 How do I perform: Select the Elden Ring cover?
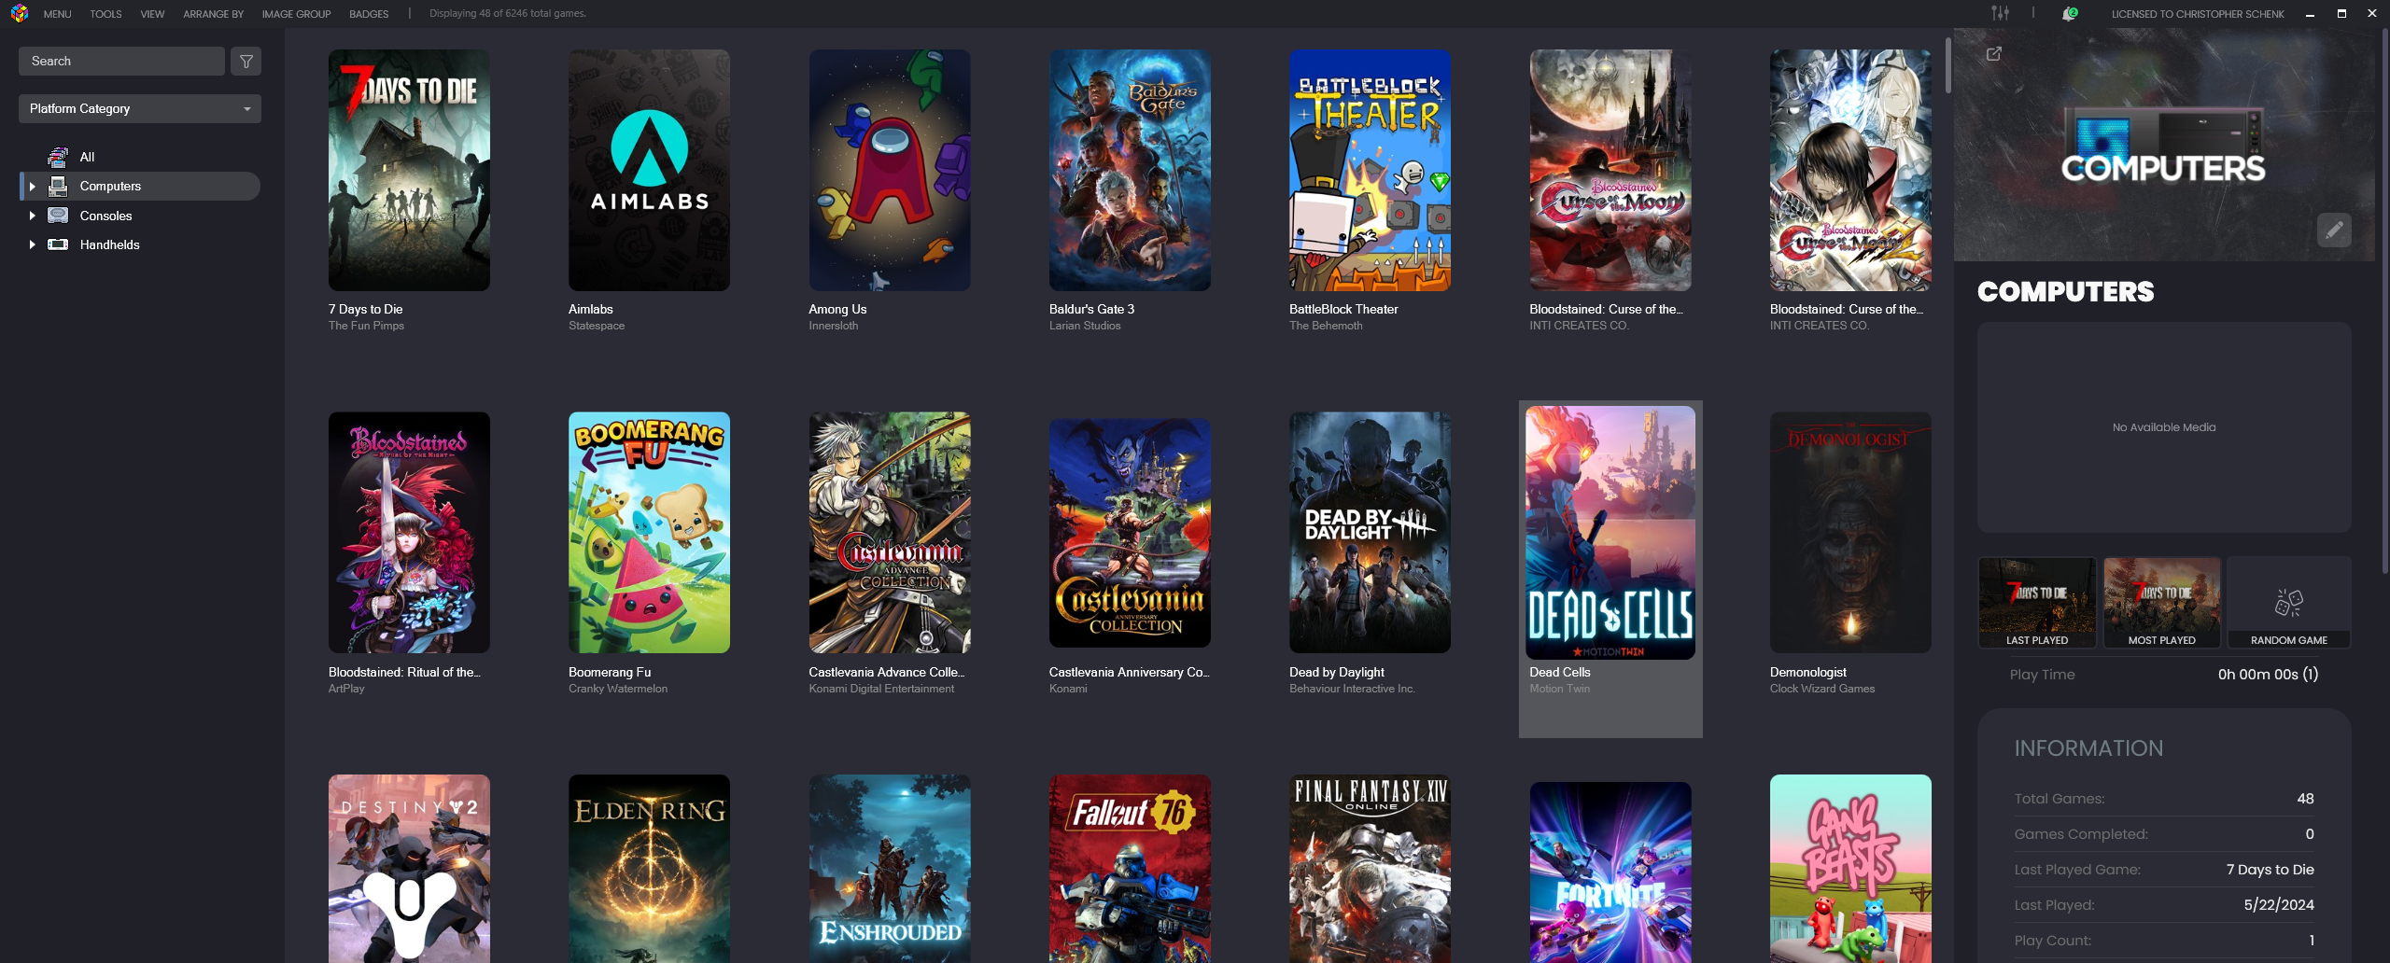pos(649,869)
